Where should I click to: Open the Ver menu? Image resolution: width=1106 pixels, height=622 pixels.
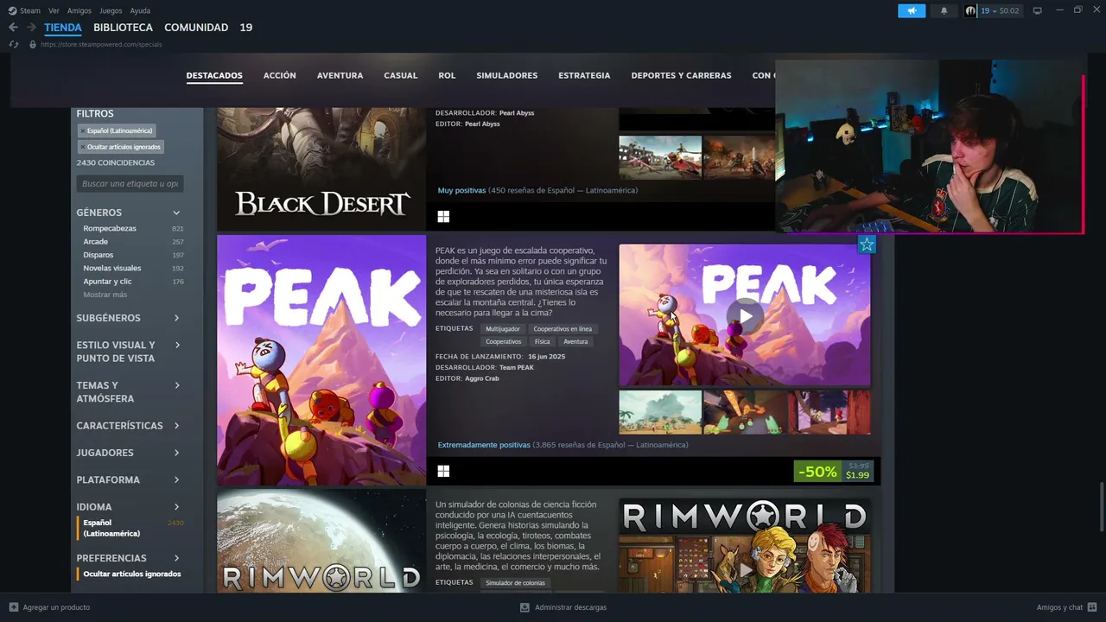[x=54, y=10]
